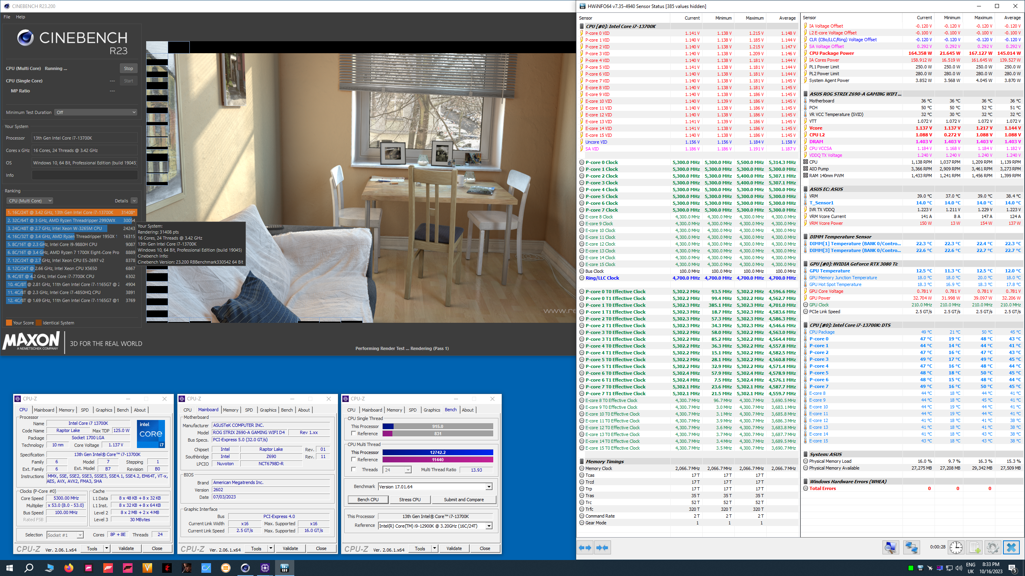Click HWiNFO expand columns arrows icon
This screenshot has width=1025, height=576.
tap(585, 548)
